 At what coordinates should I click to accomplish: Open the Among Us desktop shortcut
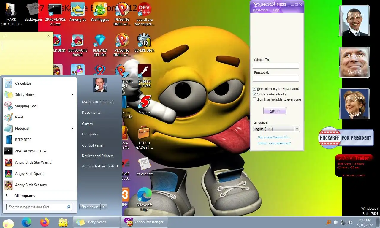77,12
